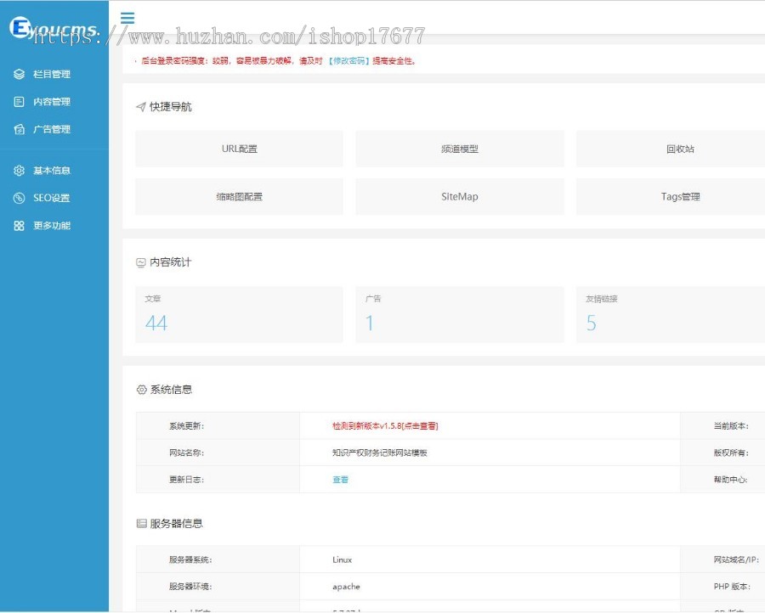Click the article count 44

(x=156, y=323)
